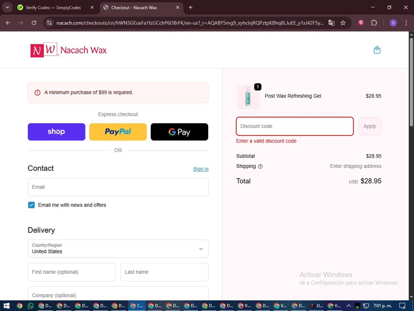The width and height of the screenshot is (414, 311).
Task: Click the Enter a valid discount code error
Action: click(266, 141)
